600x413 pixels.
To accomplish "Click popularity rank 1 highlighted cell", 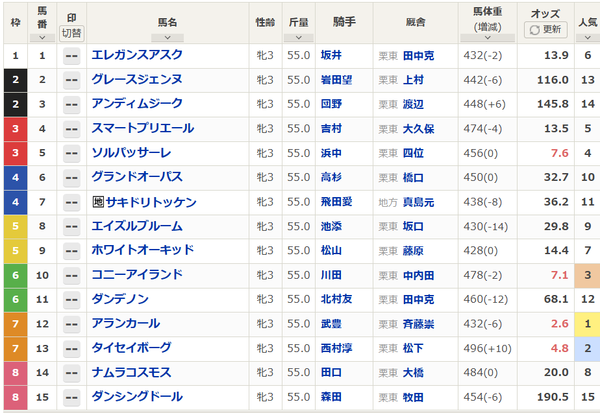I will click(x=588, y=324).
